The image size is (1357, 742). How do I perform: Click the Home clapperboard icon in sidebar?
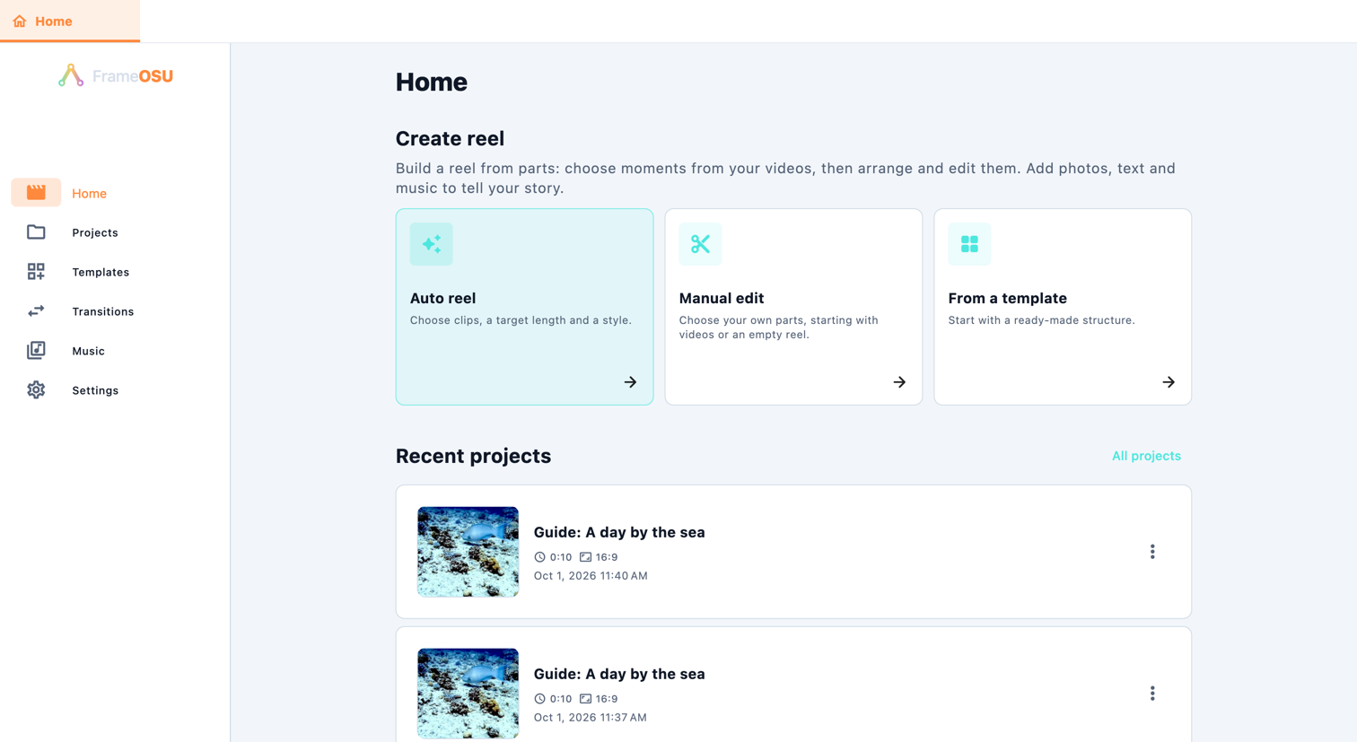36,193
